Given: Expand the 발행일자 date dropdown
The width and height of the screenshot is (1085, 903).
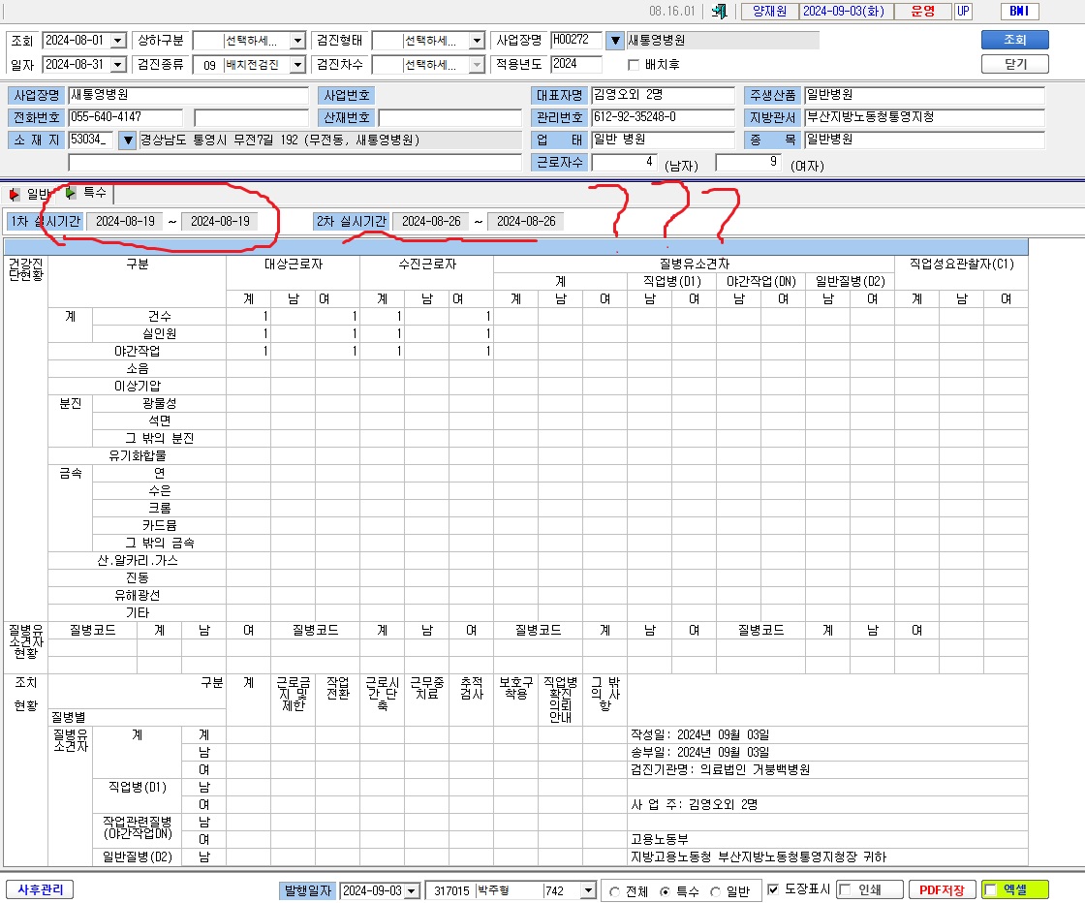Looking at the screenshot, I should point(412,890).
